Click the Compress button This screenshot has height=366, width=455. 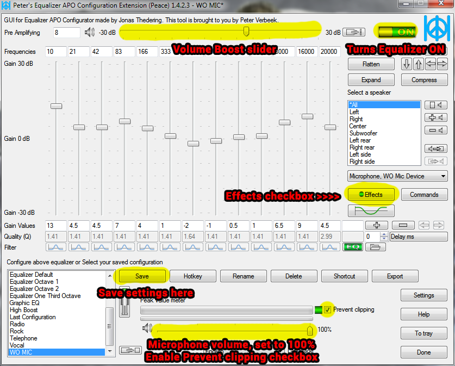(x=424, y=79)
